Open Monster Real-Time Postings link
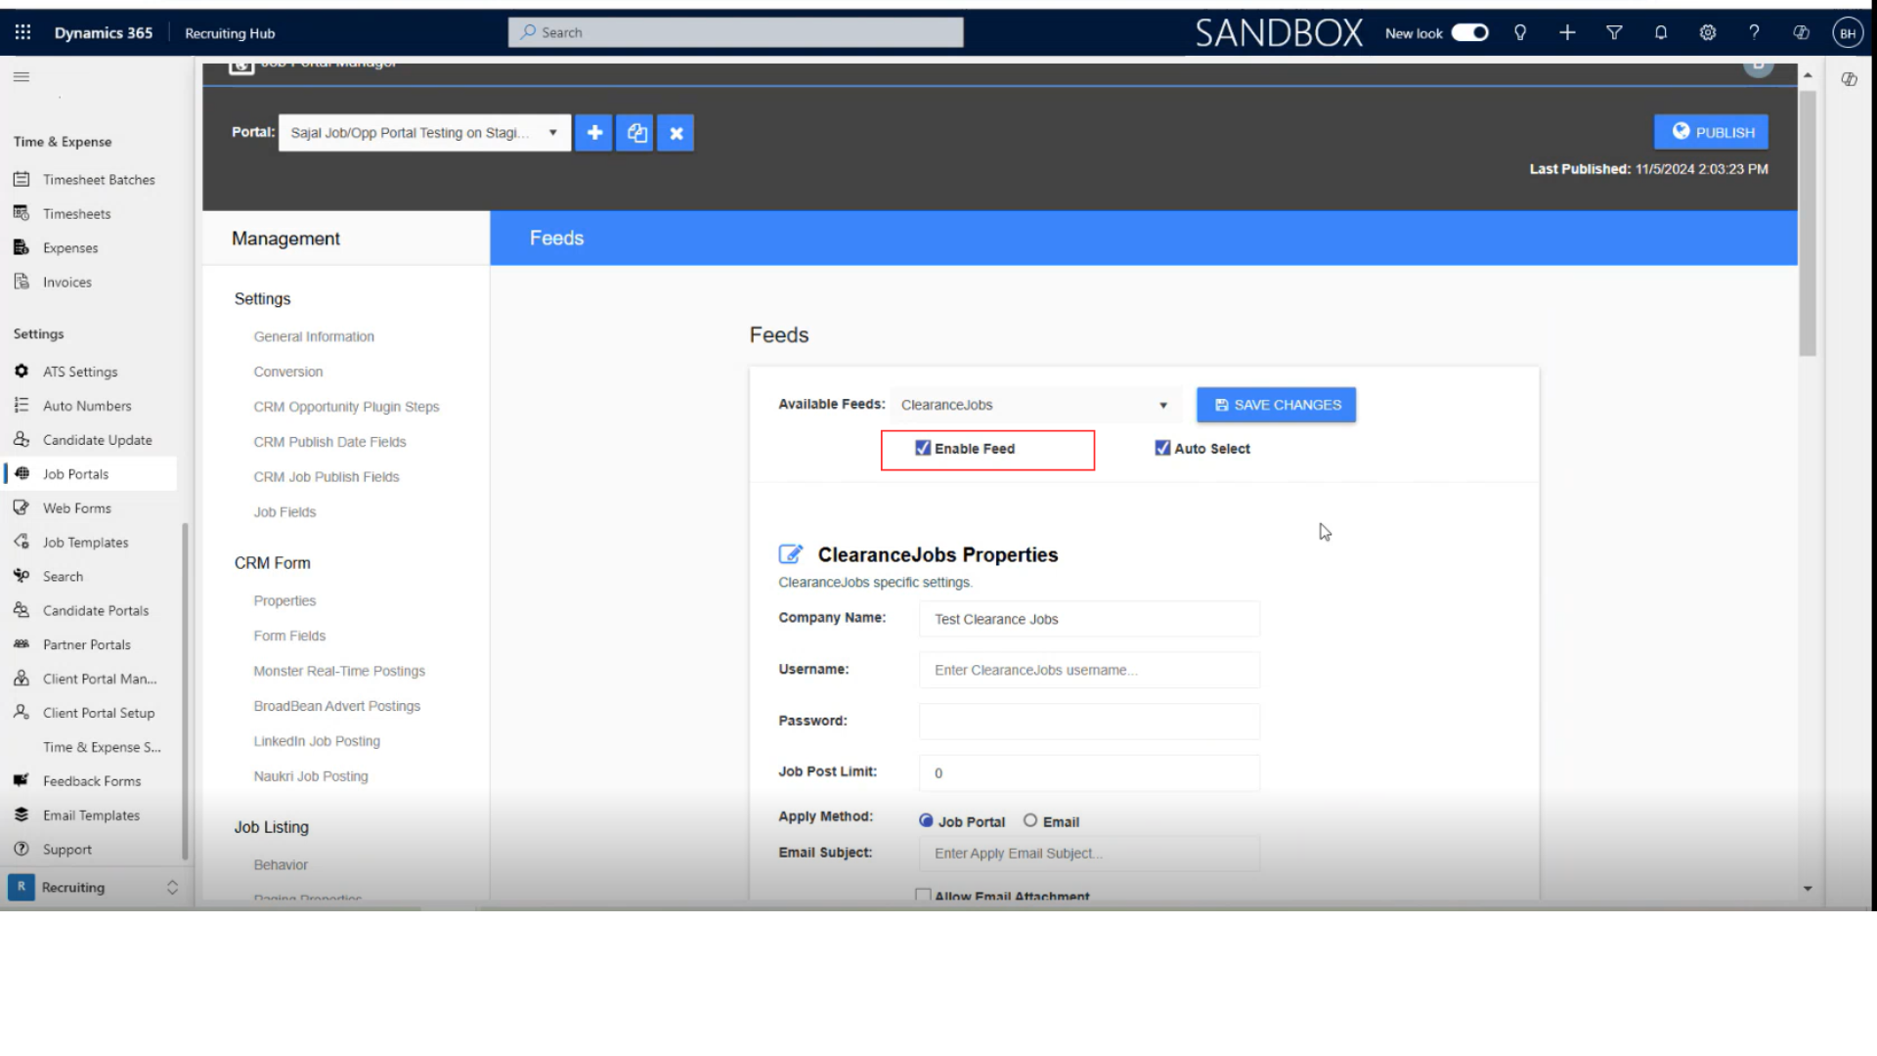 tap(339, 671)
